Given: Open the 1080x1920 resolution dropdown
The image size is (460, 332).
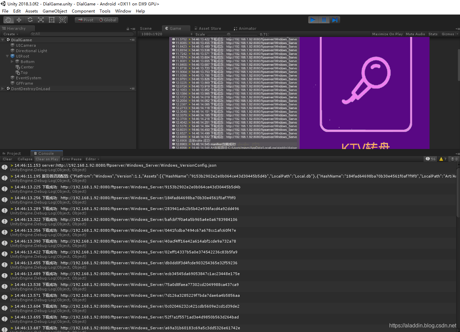Looking at the screenshot, I should [x=166, y=34].
